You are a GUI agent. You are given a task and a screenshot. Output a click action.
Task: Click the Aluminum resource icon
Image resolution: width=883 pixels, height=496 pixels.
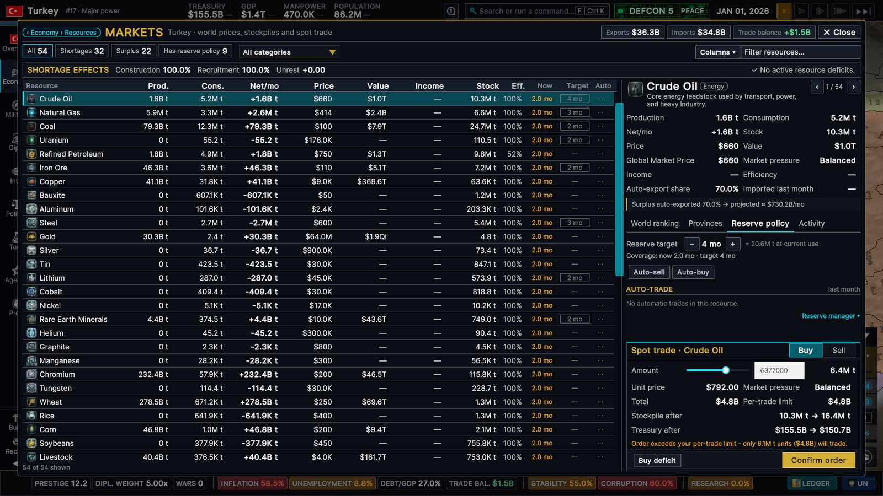32,209
